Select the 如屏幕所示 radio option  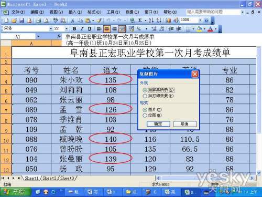pos(145,90)
